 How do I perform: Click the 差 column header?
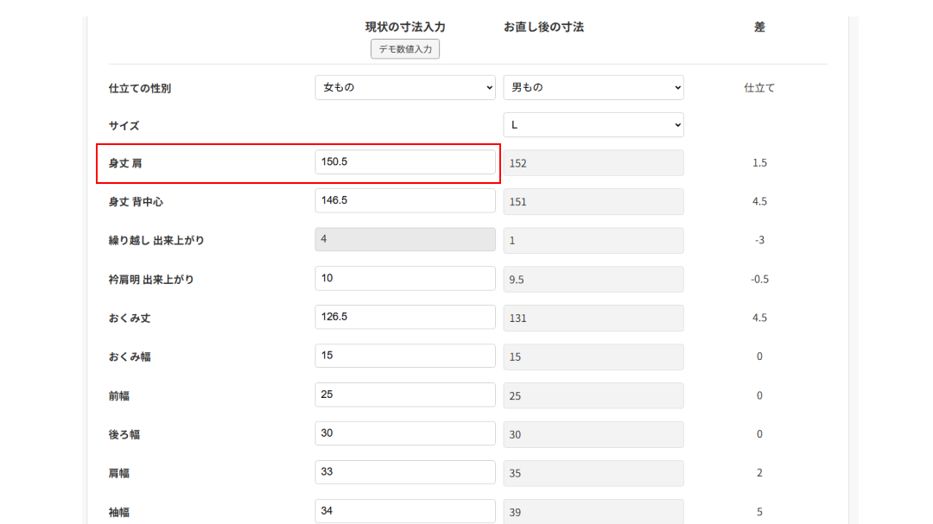(759, 27)
